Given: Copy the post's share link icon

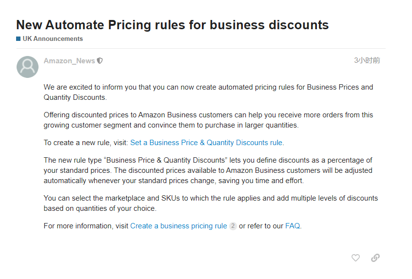Looking at the screenshot, I should click(375, 258).
